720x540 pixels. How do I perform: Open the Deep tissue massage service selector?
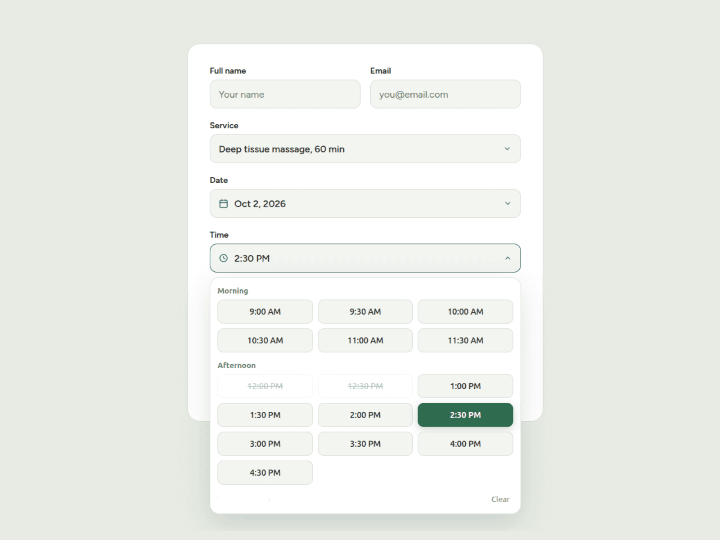tap(365, 149)
